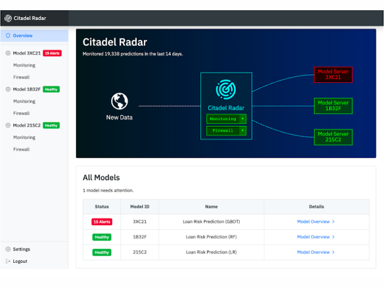
Task: Open Settings in the sidebar
Action: tap(22, 249)
